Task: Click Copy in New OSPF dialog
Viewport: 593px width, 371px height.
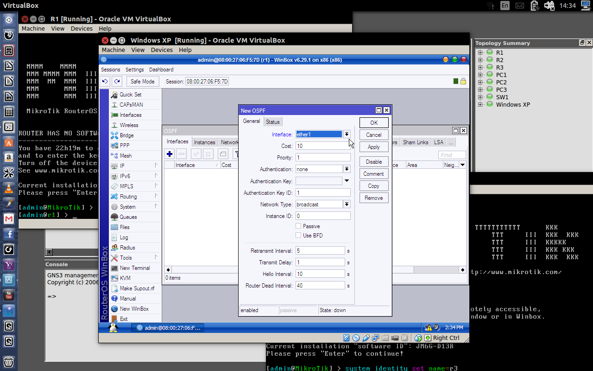Action: (374, 186)
